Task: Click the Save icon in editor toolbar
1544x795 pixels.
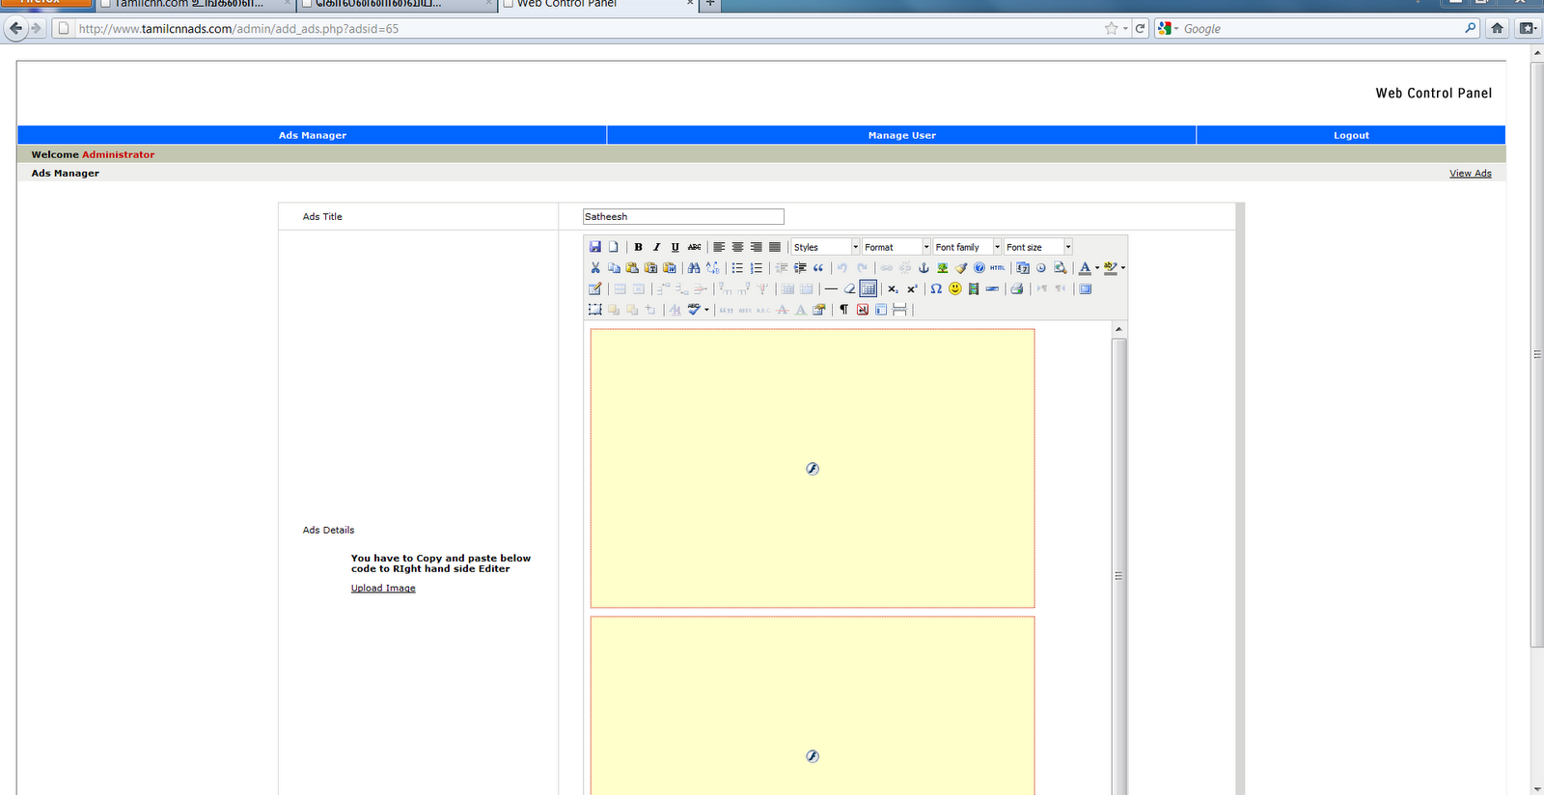Action: [595, 247]
